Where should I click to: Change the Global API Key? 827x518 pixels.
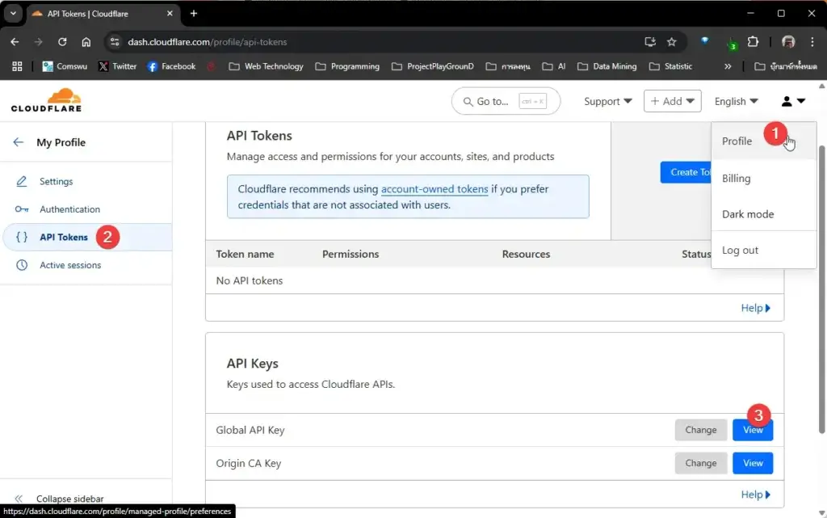click(x=700, y=430)
